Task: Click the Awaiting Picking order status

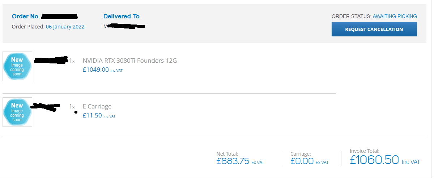Action: pos(395,16)
